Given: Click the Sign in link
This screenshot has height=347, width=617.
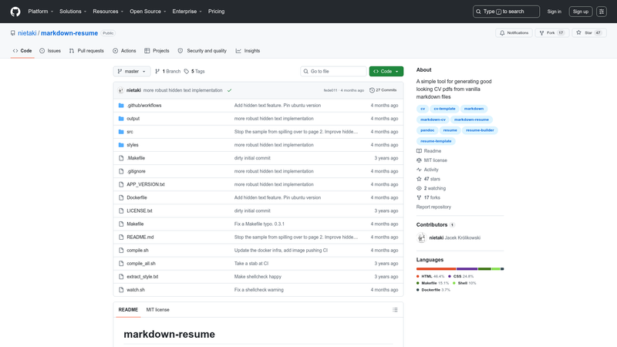Looking at the screenshot, I should [554, 12].
